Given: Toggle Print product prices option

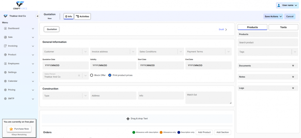Looking at the screenshot, I should tap(110, 75).
